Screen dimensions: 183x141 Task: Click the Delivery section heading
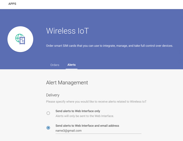53,95
